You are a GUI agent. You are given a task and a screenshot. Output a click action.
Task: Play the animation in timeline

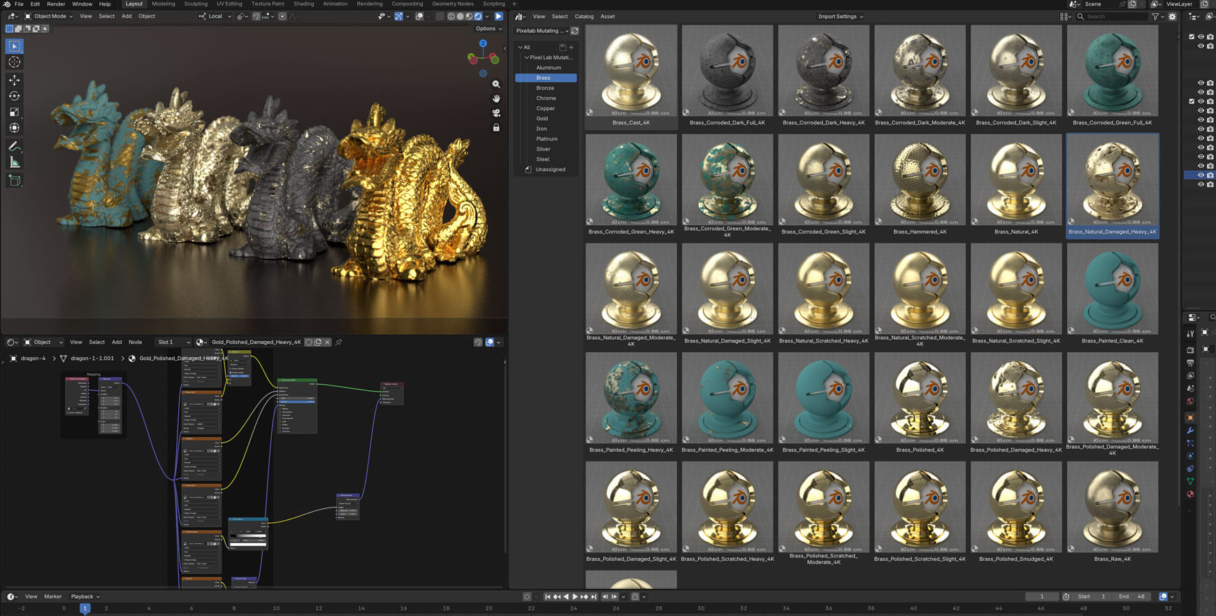pos(575,596)
